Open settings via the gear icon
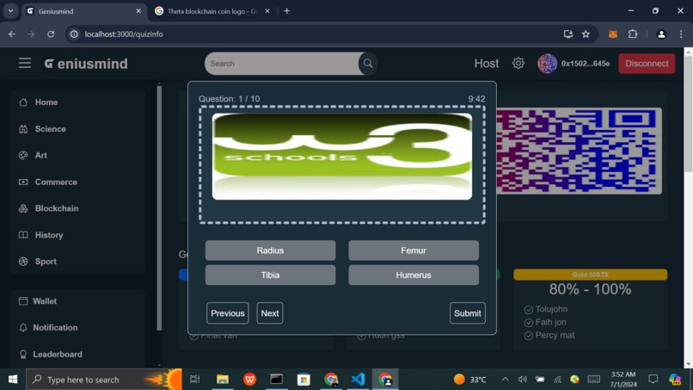 pos(518,64)
